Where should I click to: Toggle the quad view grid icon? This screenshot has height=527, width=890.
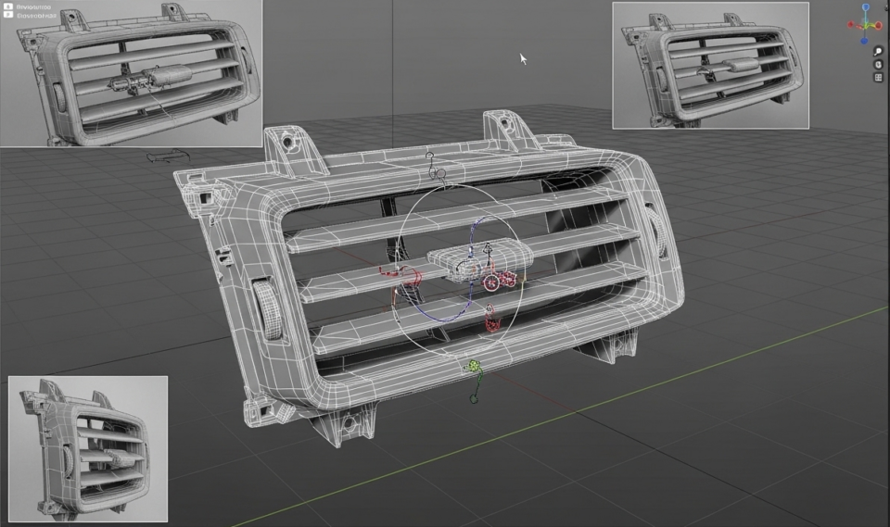pyautogui.click(x=878, y=78)
